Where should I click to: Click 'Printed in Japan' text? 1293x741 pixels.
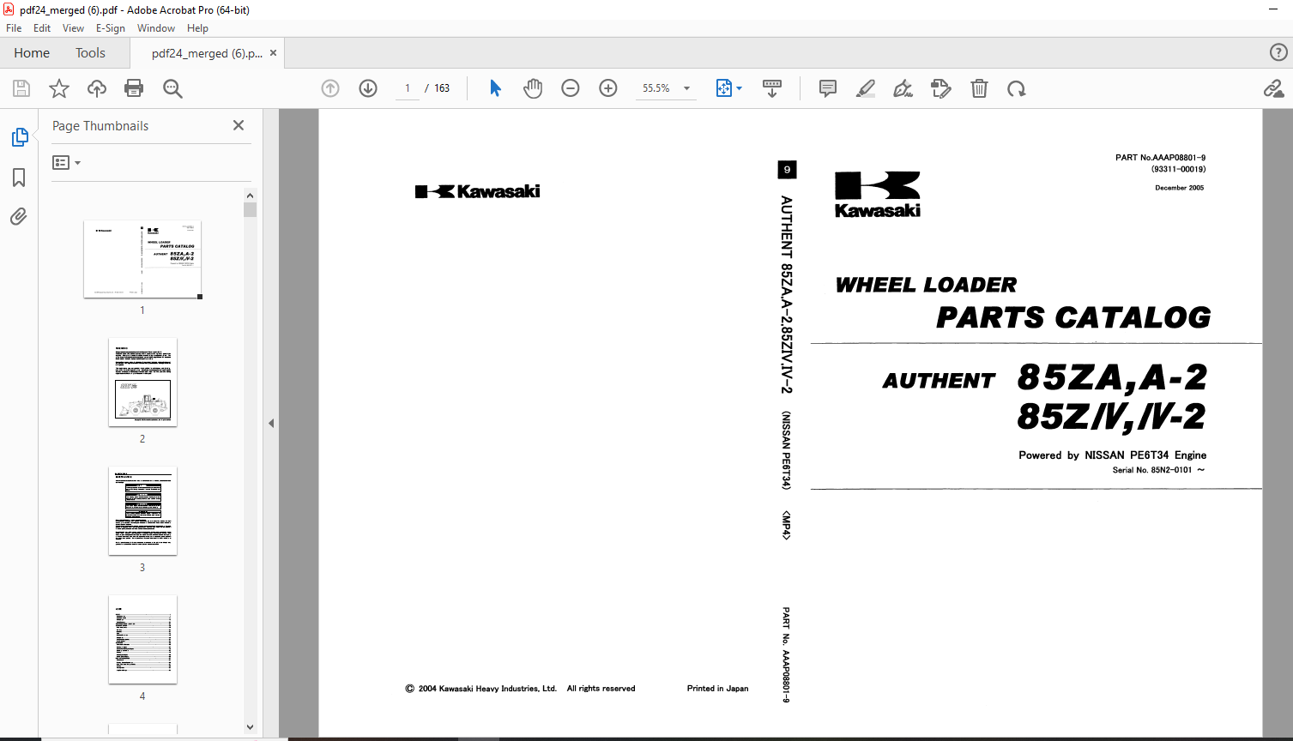717,689
